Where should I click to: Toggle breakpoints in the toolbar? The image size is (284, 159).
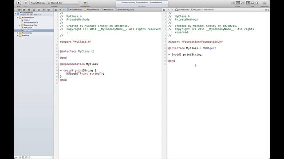click(x=85, y=3)
